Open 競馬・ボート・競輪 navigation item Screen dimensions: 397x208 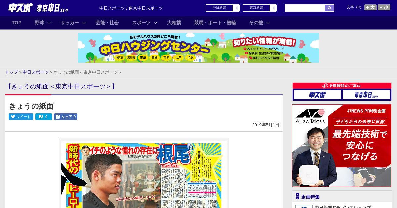point(215,23)
